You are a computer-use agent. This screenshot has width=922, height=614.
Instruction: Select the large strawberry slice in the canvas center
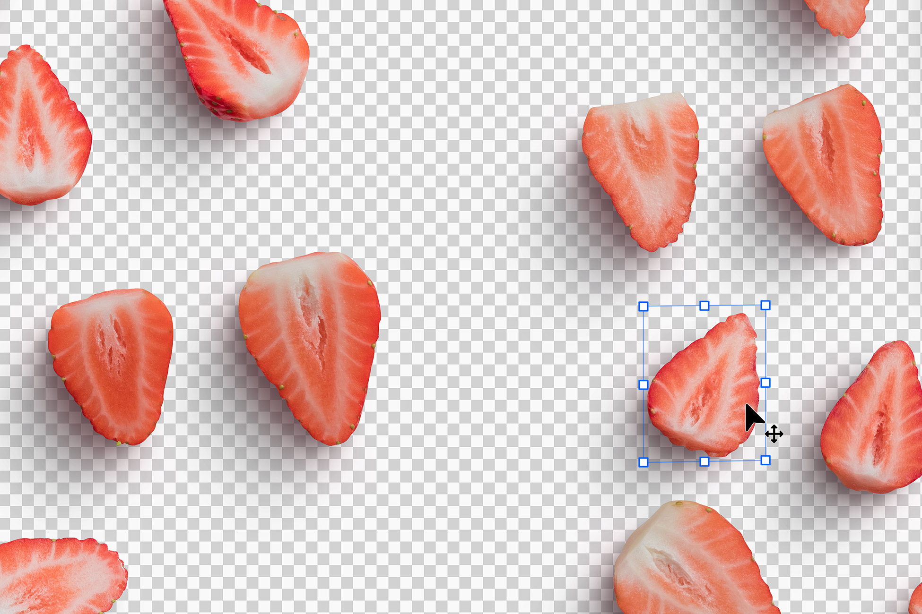(x=310, y=348)
